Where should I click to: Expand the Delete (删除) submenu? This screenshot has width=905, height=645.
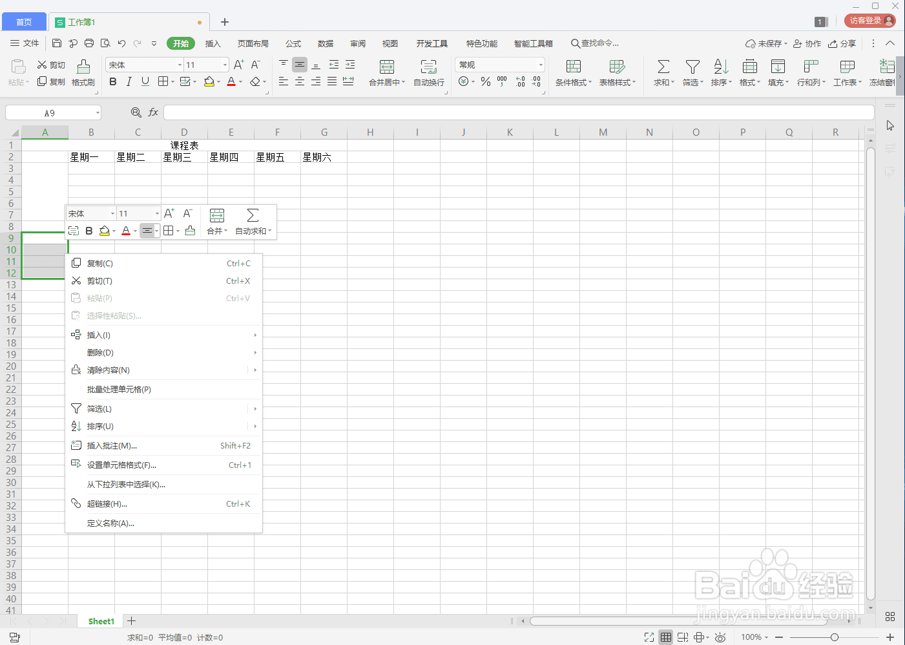point(164,352)
